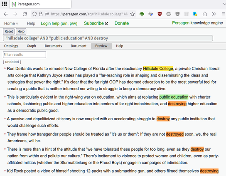226x176 pixels.
Task: Go back with the browser back arrow
Action: 6,14
